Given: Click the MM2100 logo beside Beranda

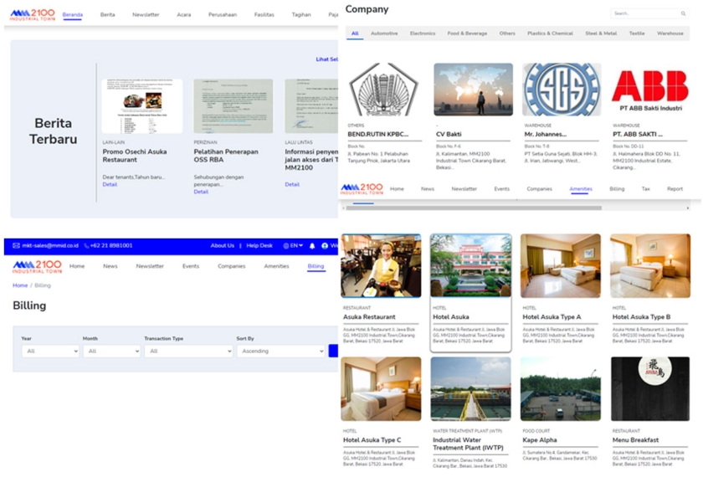Looking at the screenshot, I should pyautogui.click(x=33, y=14).
